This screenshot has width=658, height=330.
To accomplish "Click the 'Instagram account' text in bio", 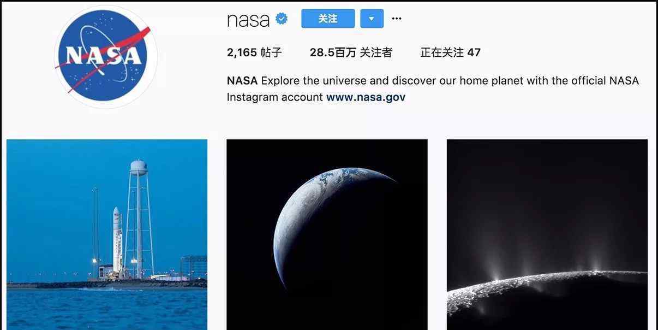I will tap(275, 97).
